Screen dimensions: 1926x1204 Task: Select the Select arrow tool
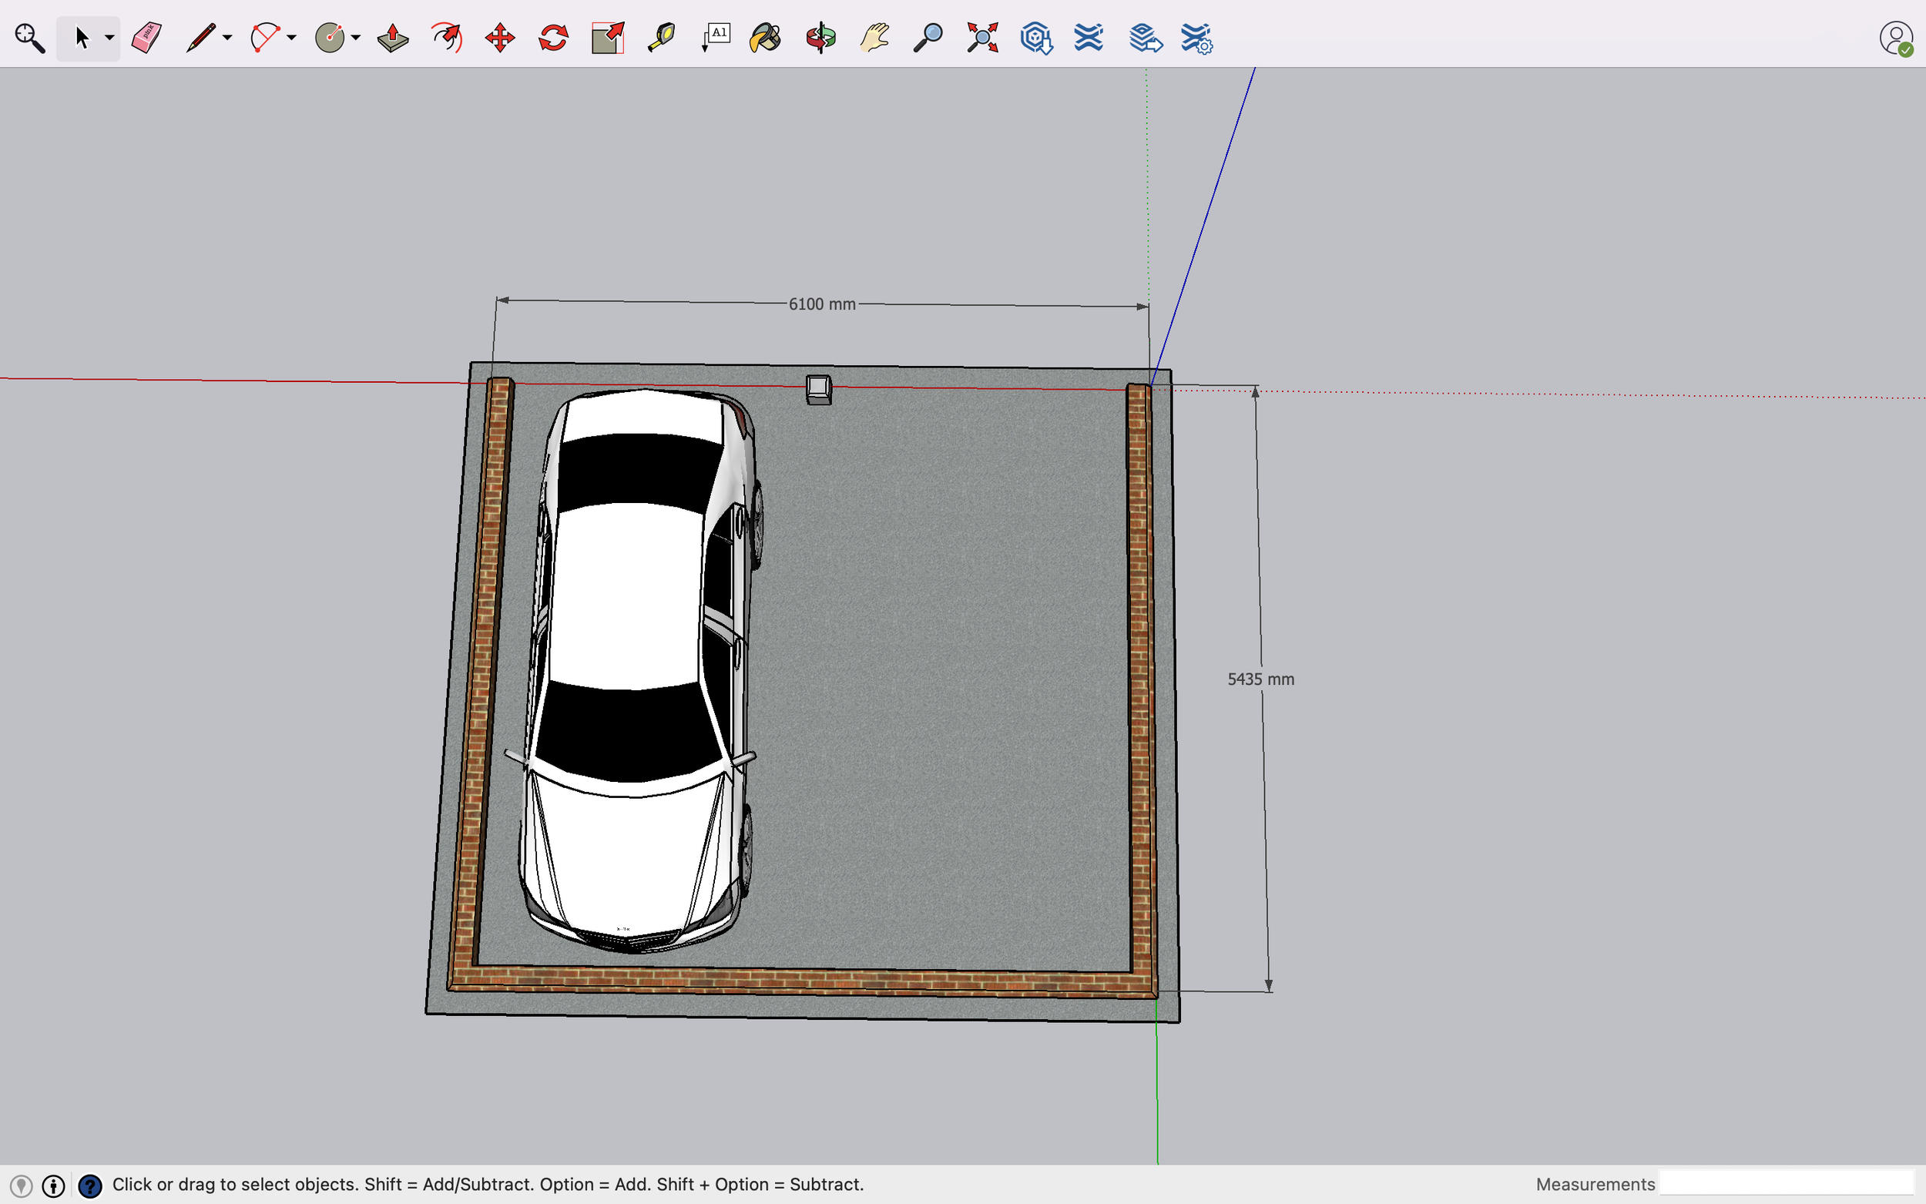point(81,38)
